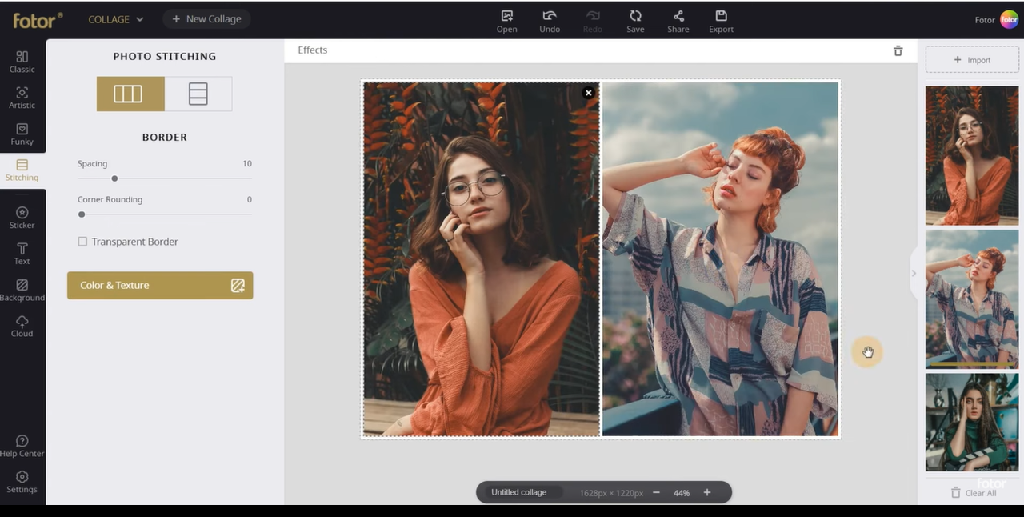
Task: Delete the collage using the trash icon
Action: pos(898,50)
